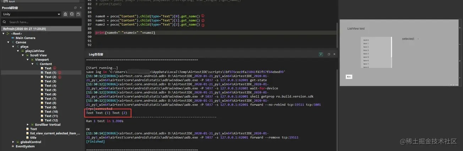Screen dimensions: 463x151
Task: Collapse the Viewport node arrow
Action: 28,59
